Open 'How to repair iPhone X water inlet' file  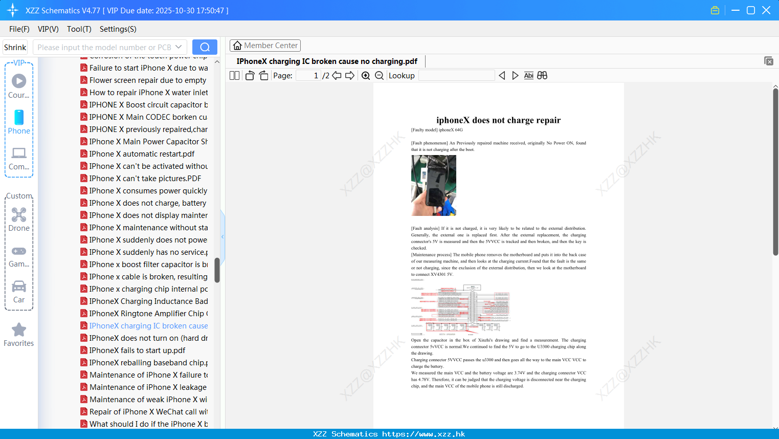coord(144,93)
